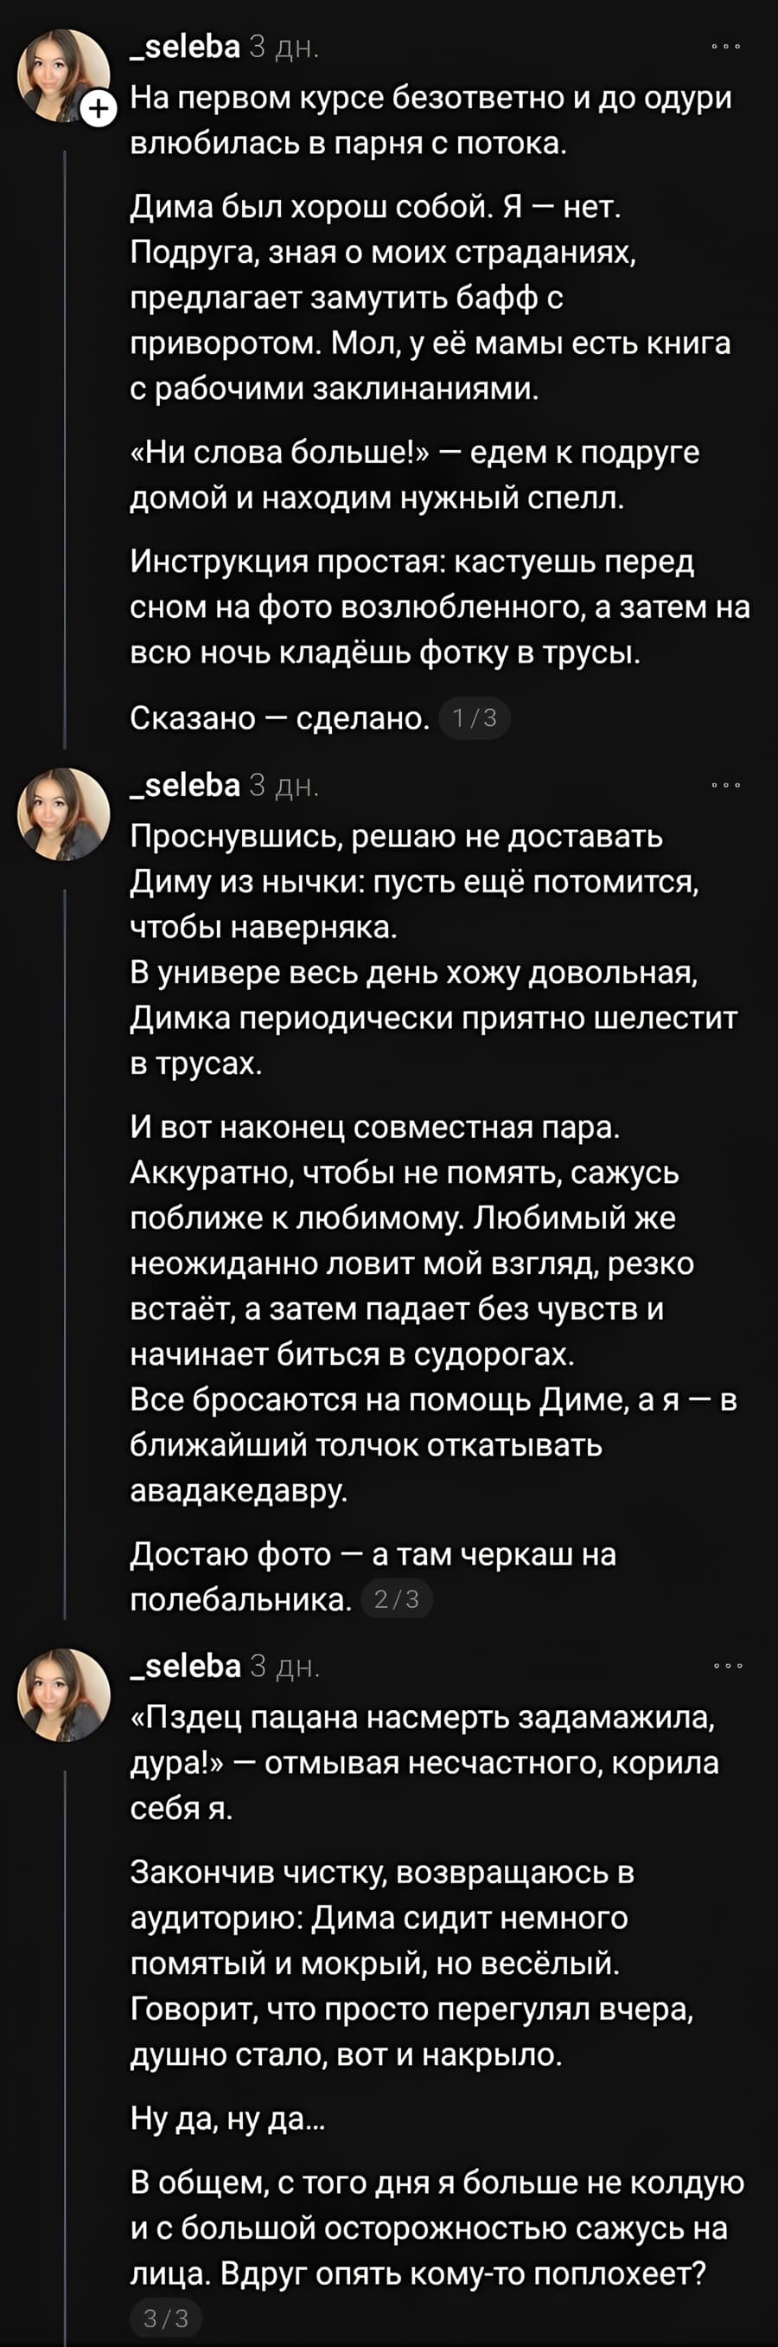Open three-dot menu of the third post
The width and height of the screenshot is (778, 2347).
[x=727, y=1666]
